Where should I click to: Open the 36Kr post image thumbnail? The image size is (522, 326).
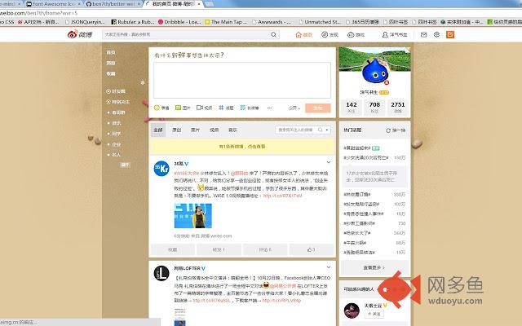(192, 215)
